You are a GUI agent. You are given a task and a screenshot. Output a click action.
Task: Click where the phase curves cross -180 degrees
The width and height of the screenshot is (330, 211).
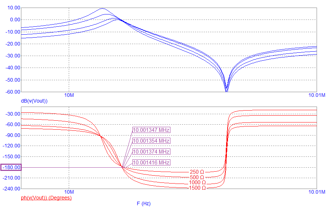[x=123, y=167]
